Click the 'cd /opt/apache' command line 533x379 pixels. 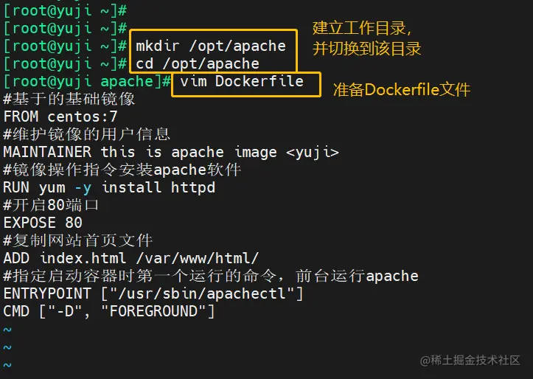tap(197, 63)
